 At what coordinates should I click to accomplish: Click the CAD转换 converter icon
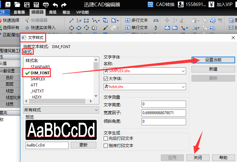coord(161,4)
